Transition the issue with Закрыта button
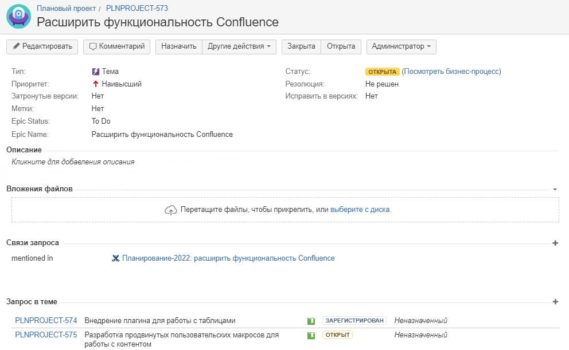The width and height of the screenshot is (569, 350). 301,47
